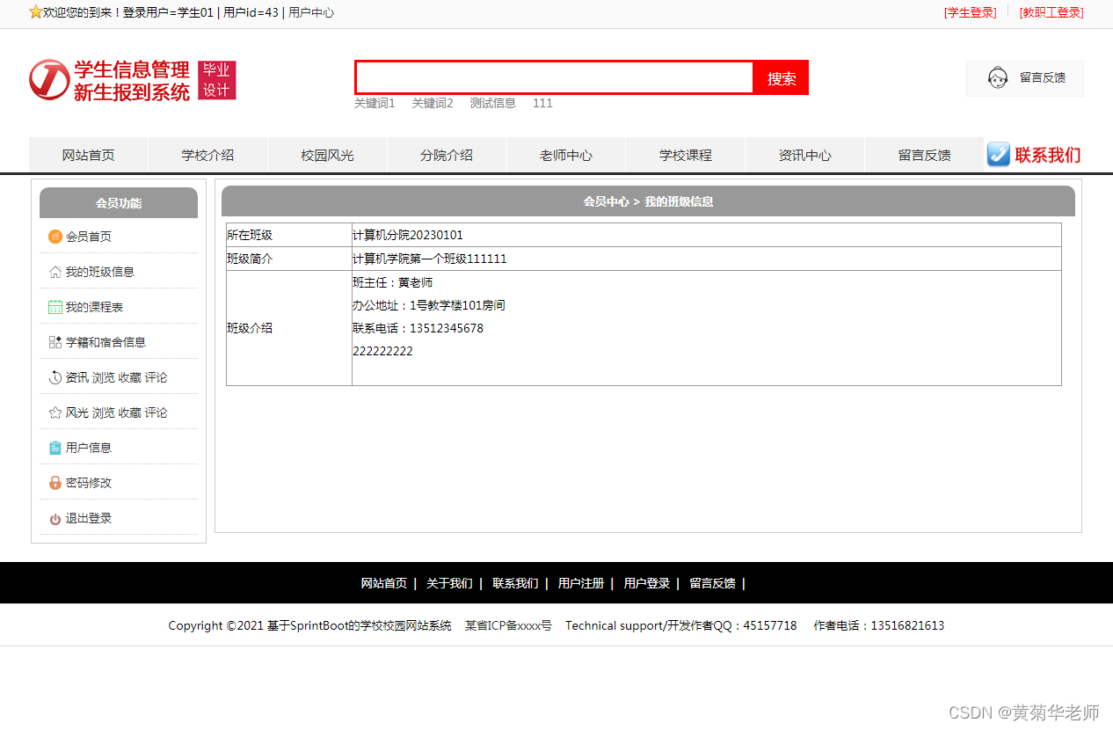Viewport: 1113px width, 730px height.
Task: Click 关于我们 in the footer
Action: [x=449, y=583]
